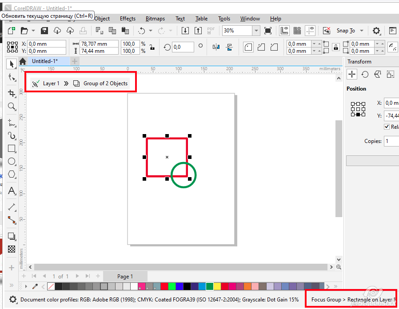
Task: Click the Page 1 tab
Action: pos(125,277)
